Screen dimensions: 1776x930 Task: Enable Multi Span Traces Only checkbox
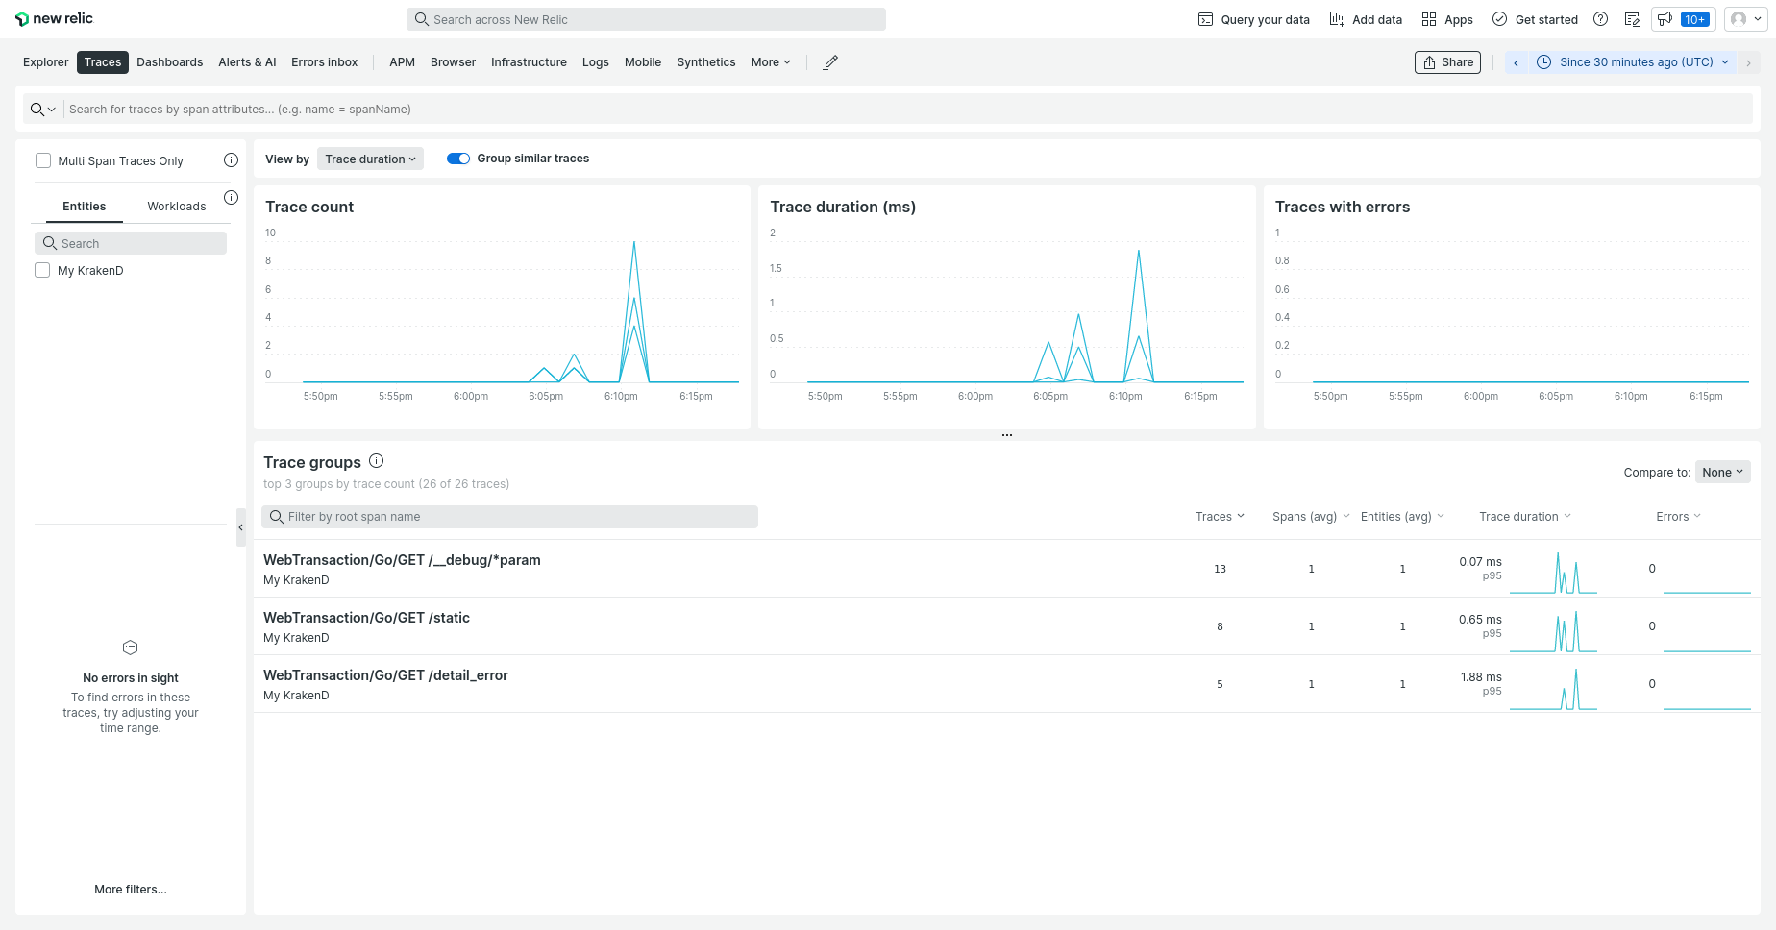pyautogui.click(x=43, y=160)
